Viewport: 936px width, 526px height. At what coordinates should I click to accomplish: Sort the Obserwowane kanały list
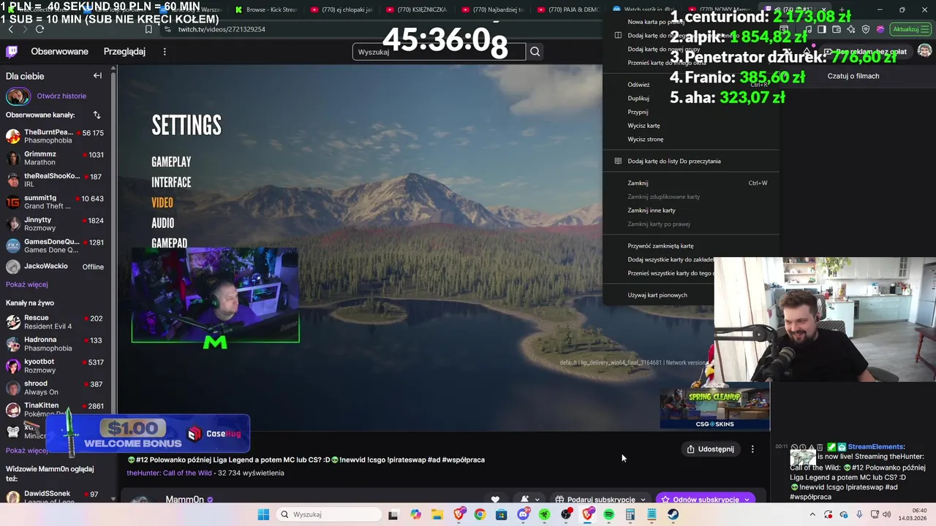click(x=97, y=115)
